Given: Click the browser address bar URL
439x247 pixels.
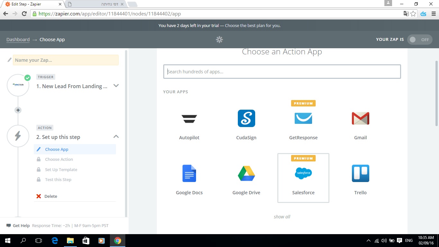Looking at the screenshot, I should (110, 14).
